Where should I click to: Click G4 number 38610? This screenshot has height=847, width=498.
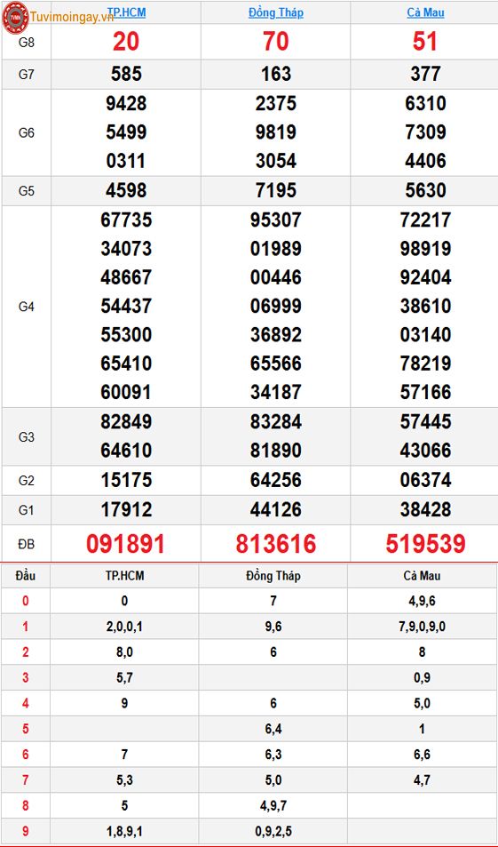click(x=425, y=306)
